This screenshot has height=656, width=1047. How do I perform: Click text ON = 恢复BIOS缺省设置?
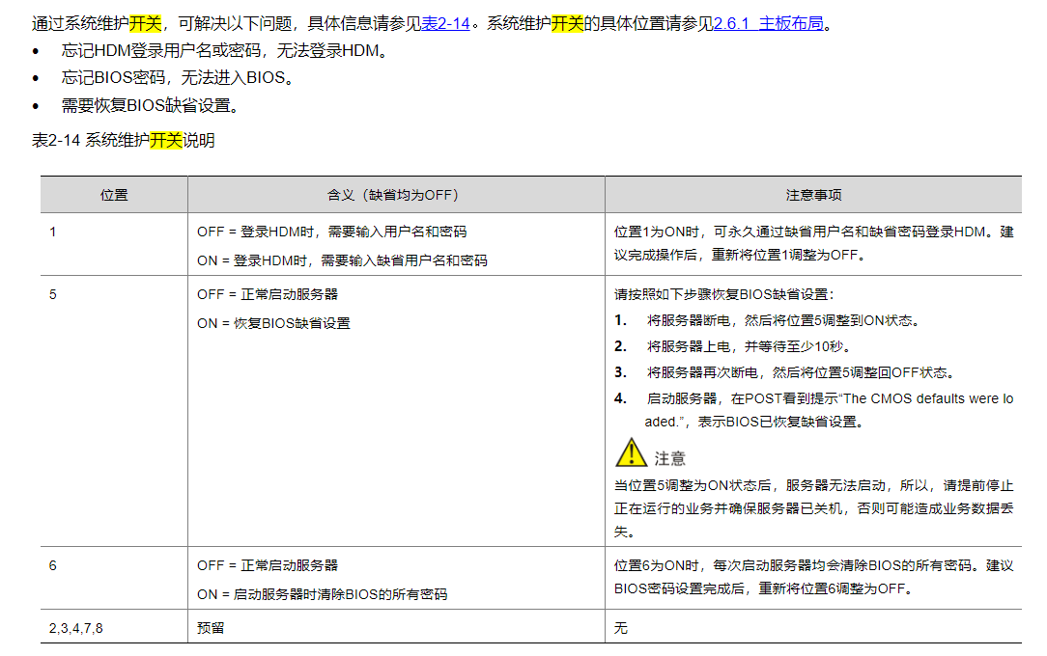pos(273,323)
